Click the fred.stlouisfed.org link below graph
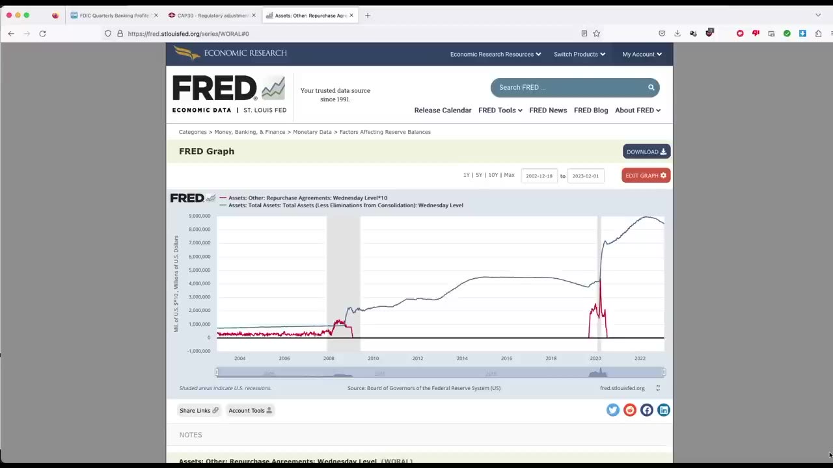 622,388
